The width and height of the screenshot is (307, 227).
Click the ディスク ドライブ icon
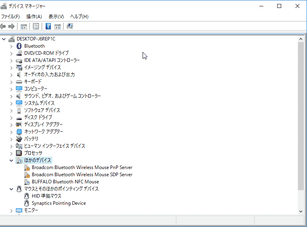pos(19,117)
